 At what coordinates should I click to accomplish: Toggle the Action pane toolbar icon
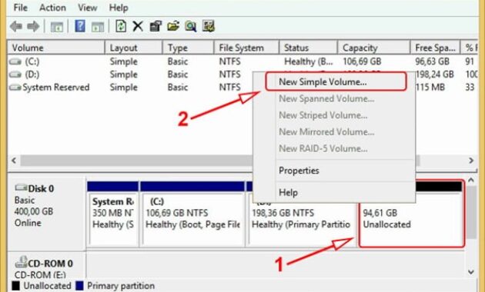tap(98, 27)
